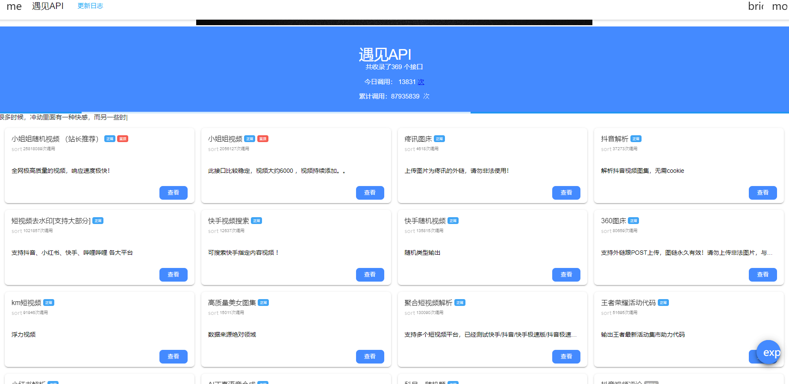789x384 pixels.
Task: Click the 正常 badge on km短视频 card
Action: [49, 303]
